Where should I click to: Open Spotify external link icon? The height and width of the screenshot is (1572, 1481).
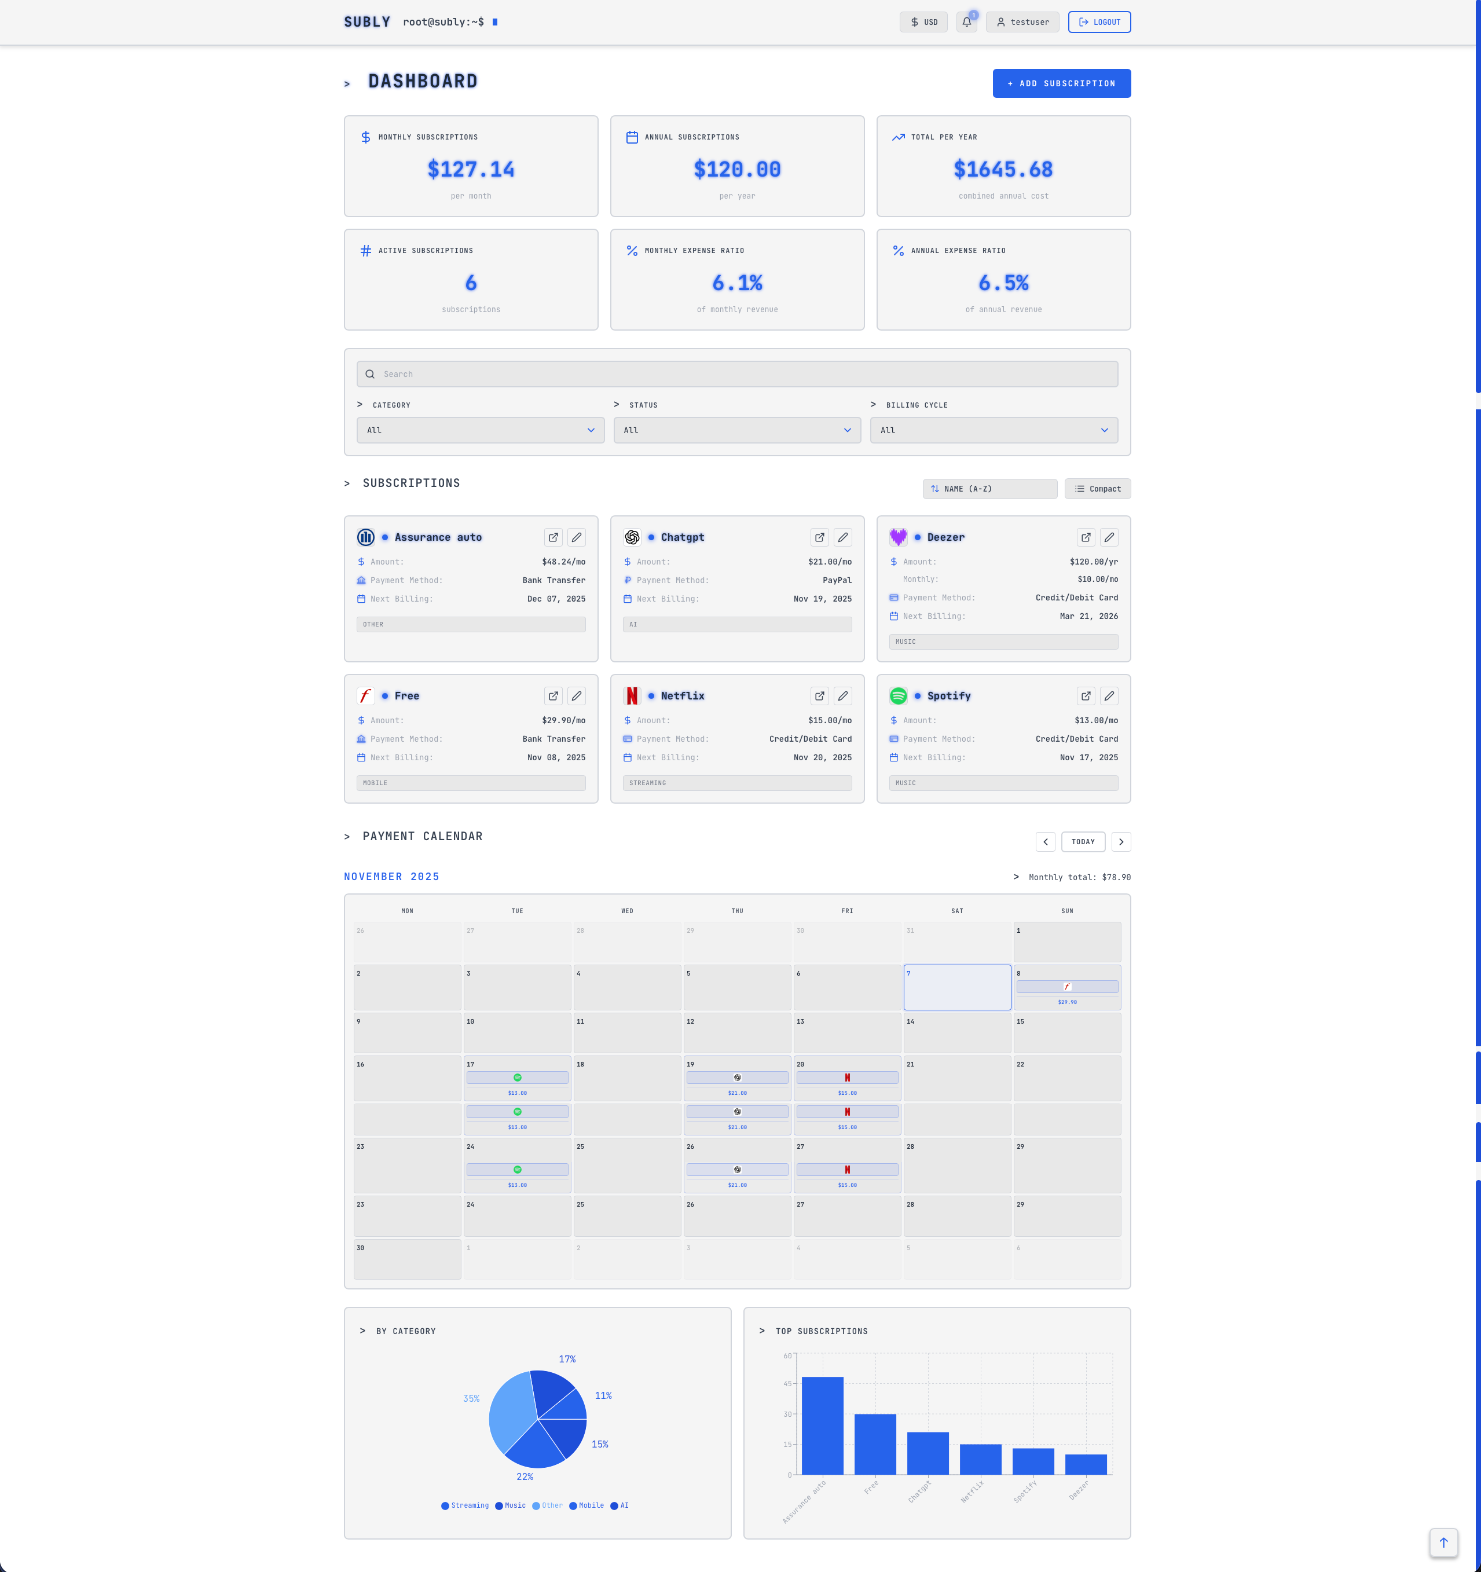(x=1086, y=696)
